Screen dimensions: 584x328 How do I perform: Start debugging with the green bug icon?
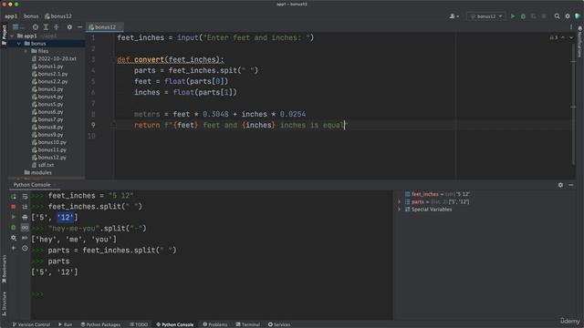[523, 16]
